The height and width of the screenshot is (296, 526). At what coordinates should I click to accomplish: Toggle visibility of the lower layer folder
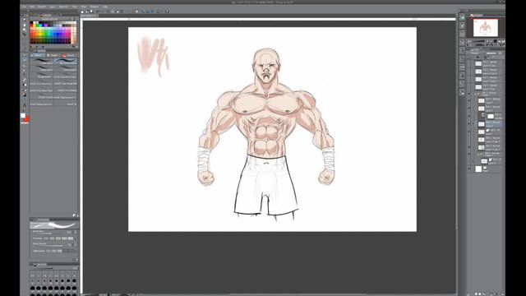click(469, 155)
